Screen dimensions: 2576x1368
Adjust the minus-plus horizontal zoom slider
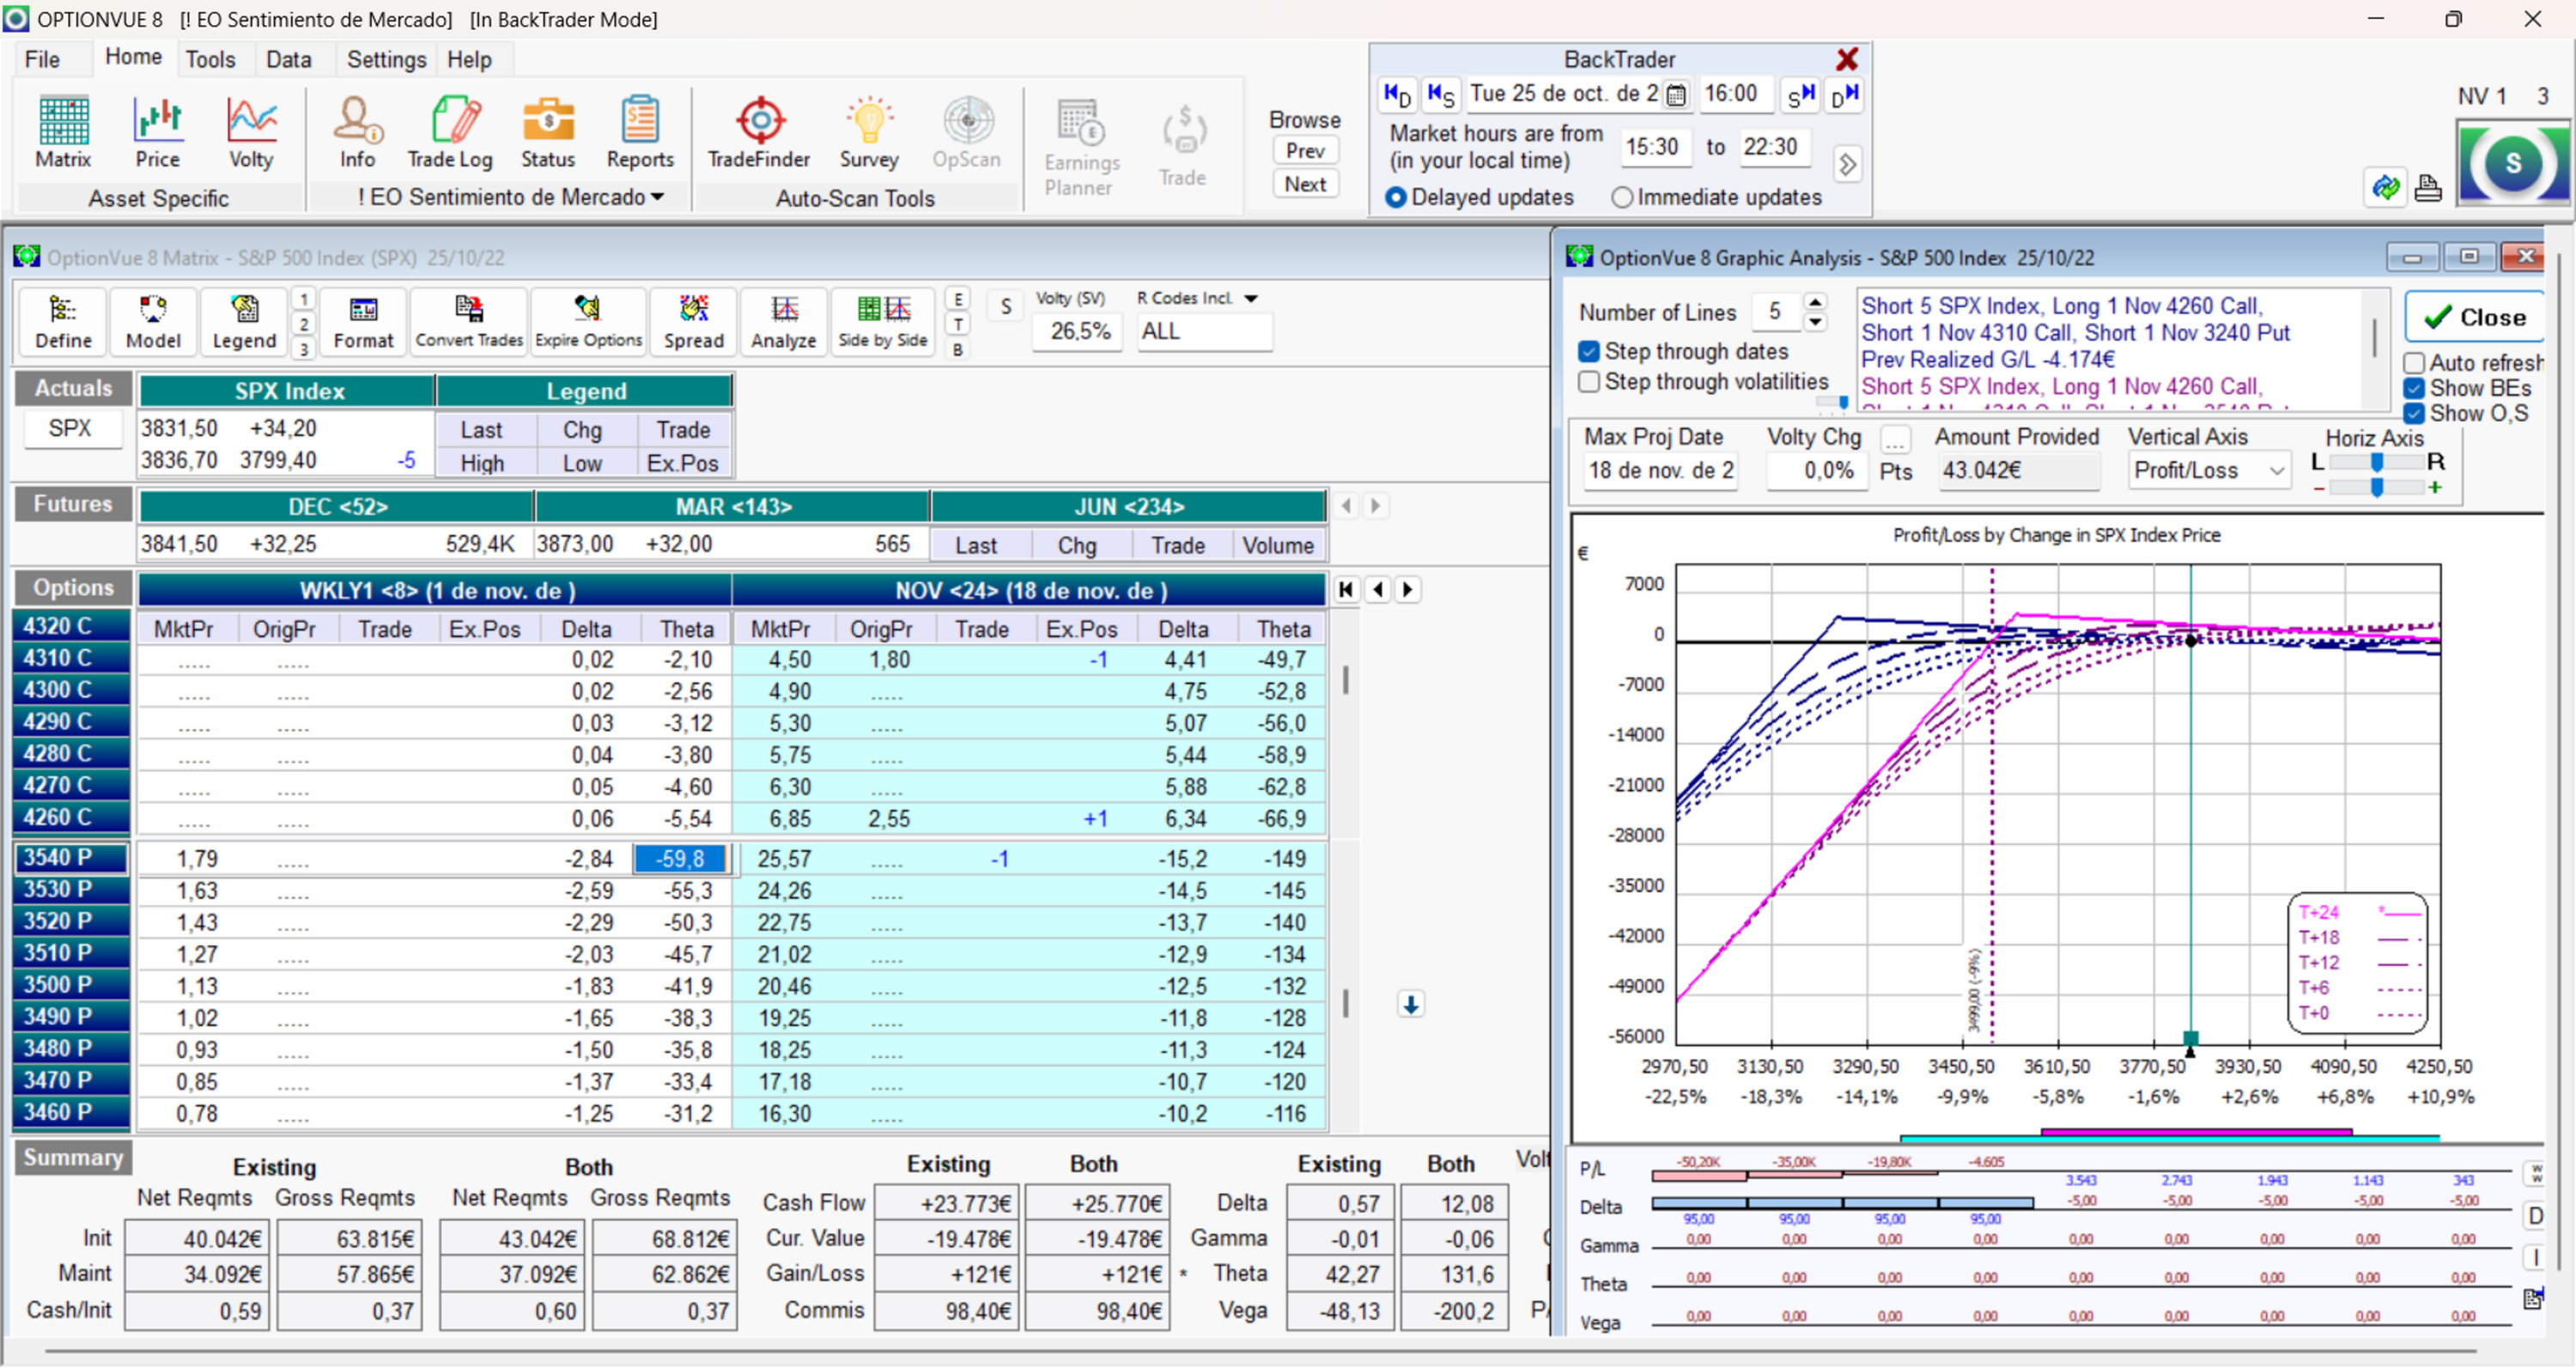2377,487
